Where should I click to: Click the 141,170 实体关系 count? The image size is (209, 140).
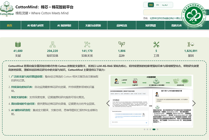(87, 51)
